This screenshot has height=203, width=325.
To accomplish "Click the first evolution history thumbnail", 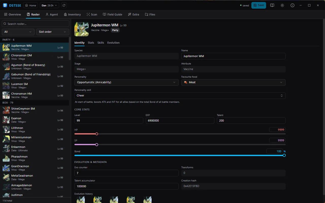I will point(81,200).
